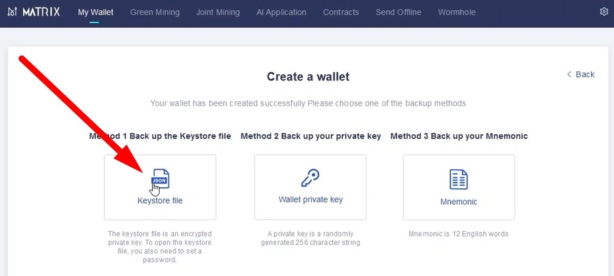Click the MATRIX logo icon
614x276 pixels.
pyautogui.click(x=12, y=12)
